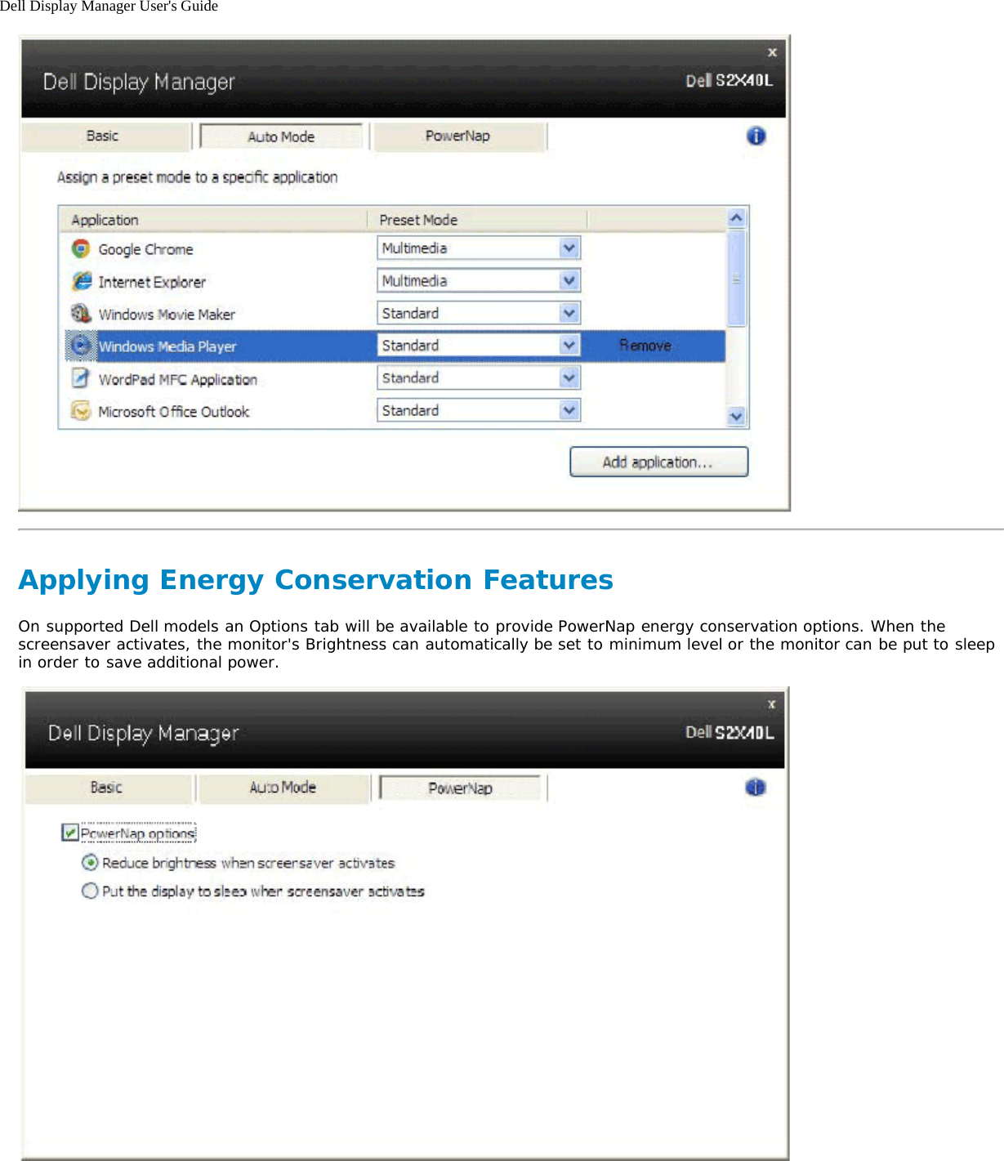Image resolution: width=1004 pixels, height=1161 pixels.
Task: Open info icon in PowerNap window
Action: click(756, 788)
